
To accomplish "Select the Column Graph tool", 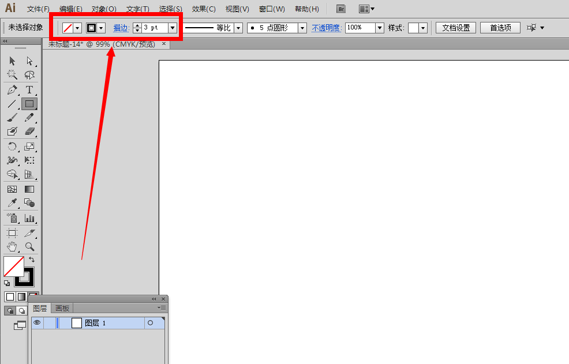I will point(29,217).
